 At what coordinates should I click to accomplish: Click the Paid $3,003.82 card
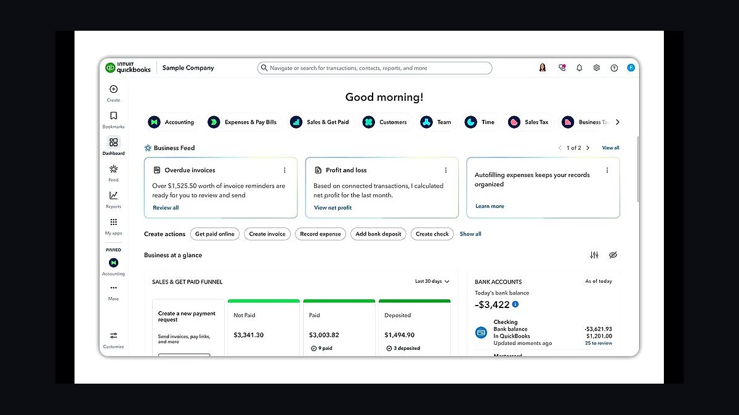pos(339,327)
